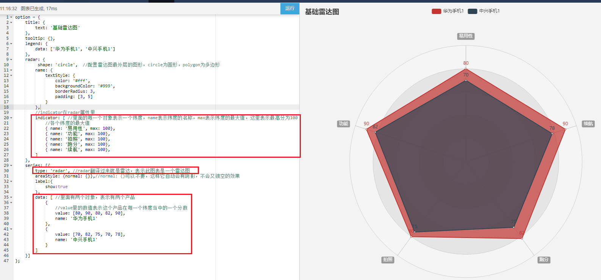The image size is (601, 280).
Task: Click value: [70, 82, 75, 70, 78] line
Action: [x=90, y=235]
